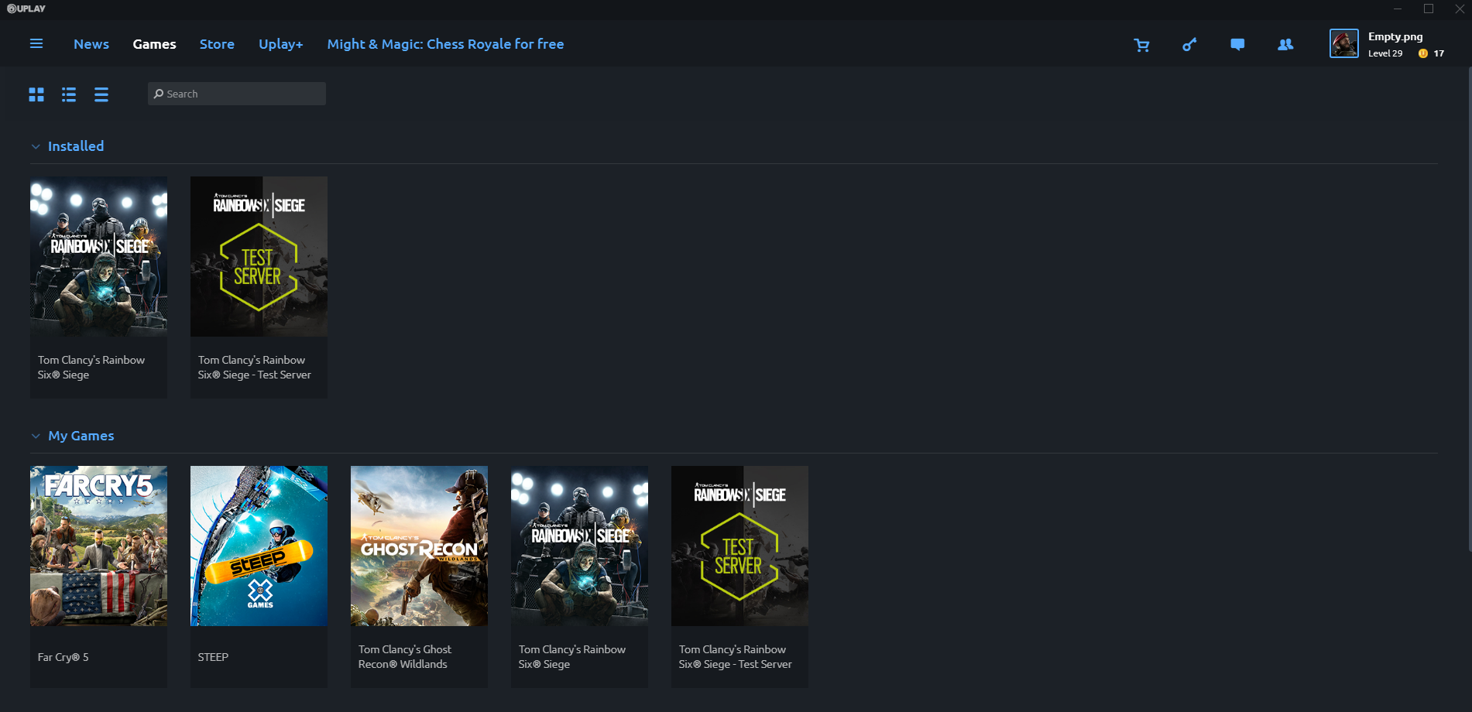
Task: Open the friends list icon
Action: tap(1285, 45)
